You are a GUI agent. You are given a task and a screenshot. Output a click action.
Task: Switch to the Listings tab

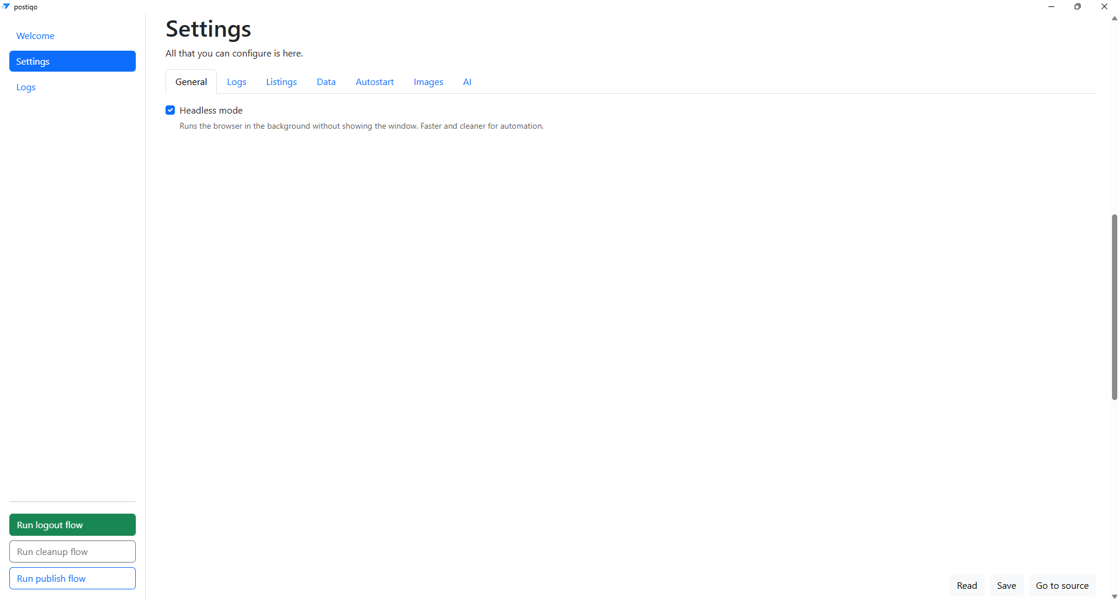point(281,82)
